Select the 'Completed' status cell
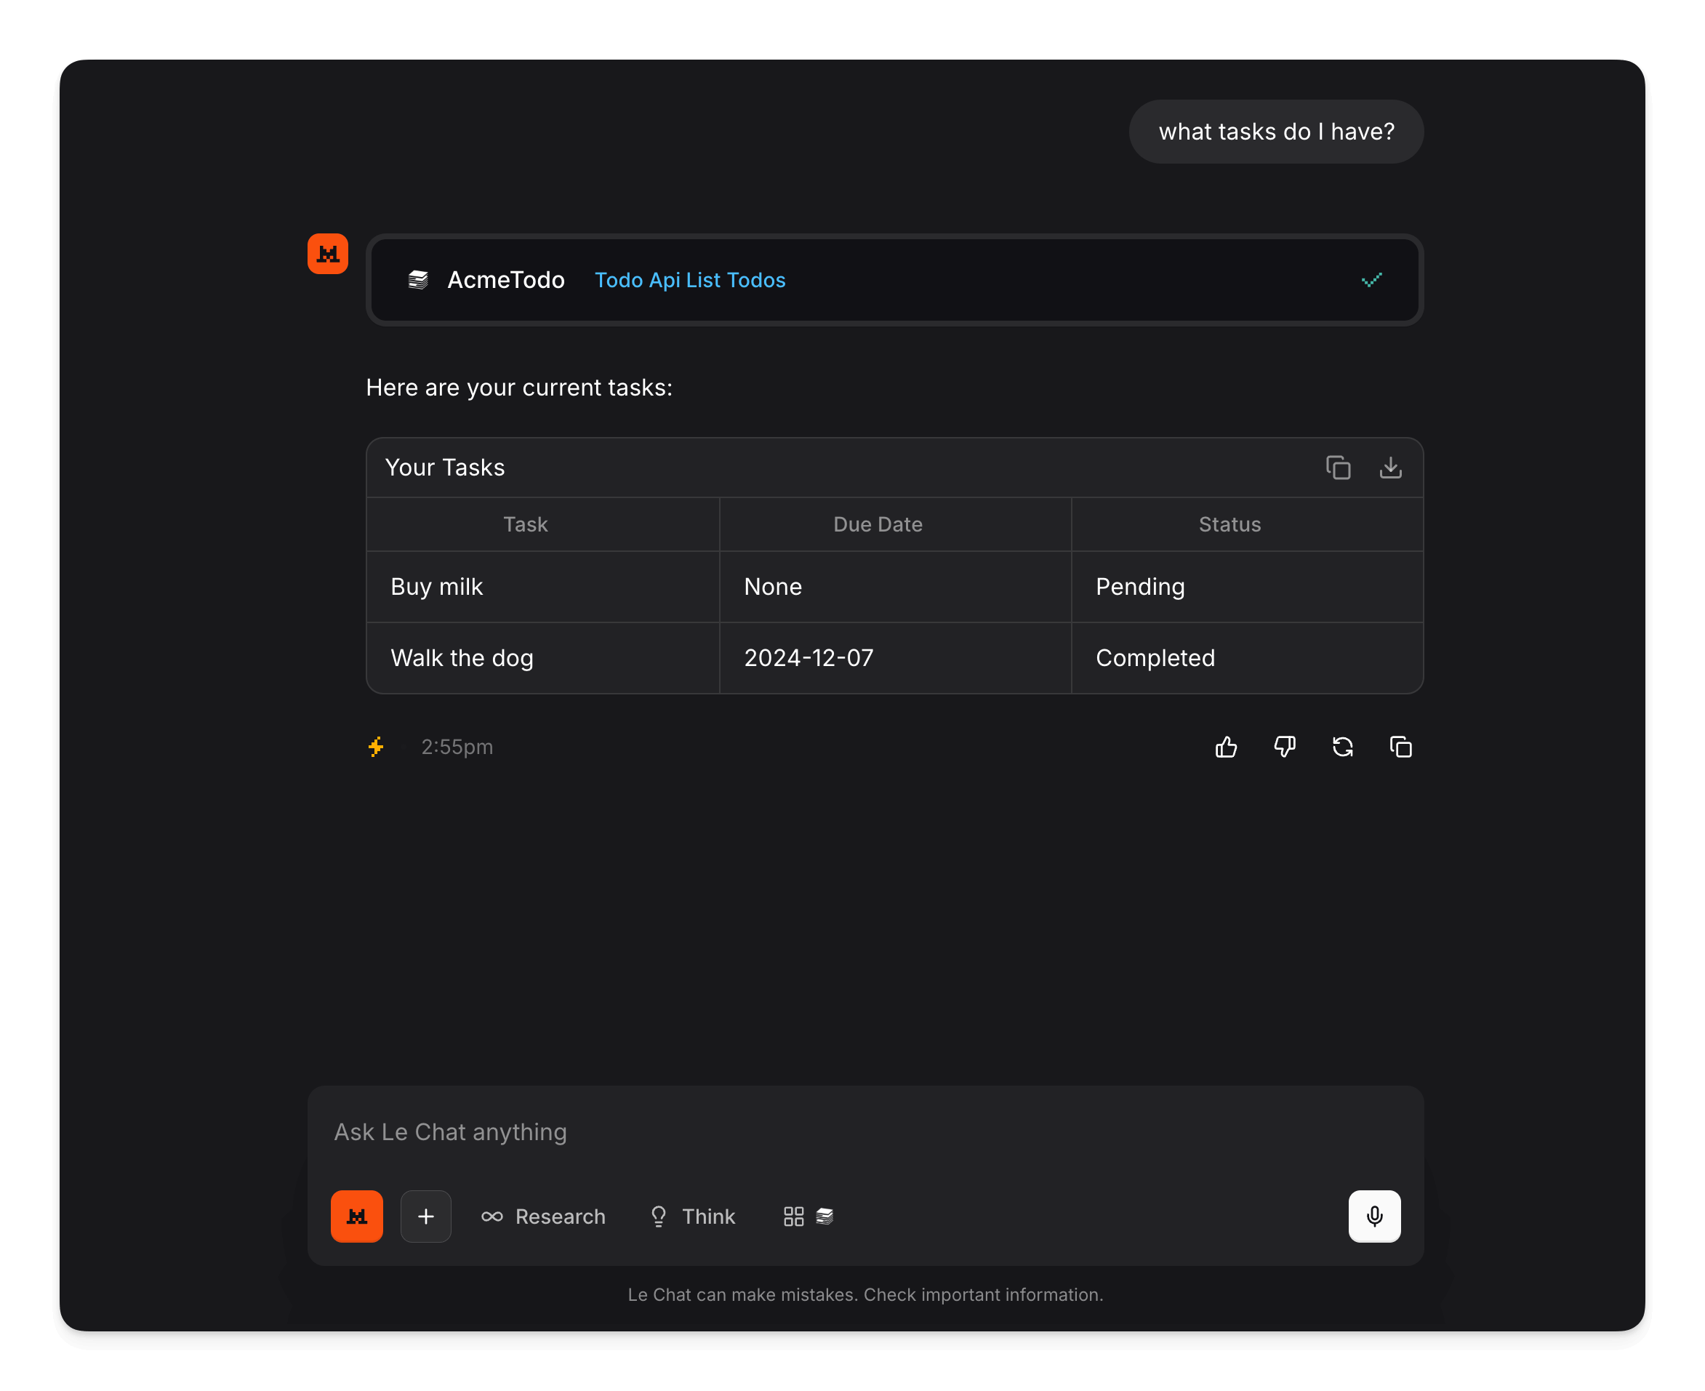This screenshot has width=1705, height=1391. pos(1248,658)
